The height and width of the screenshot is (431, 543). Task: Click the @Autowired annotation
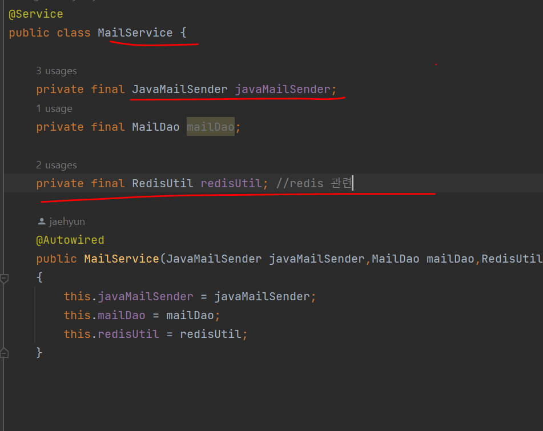coord(70,240)
